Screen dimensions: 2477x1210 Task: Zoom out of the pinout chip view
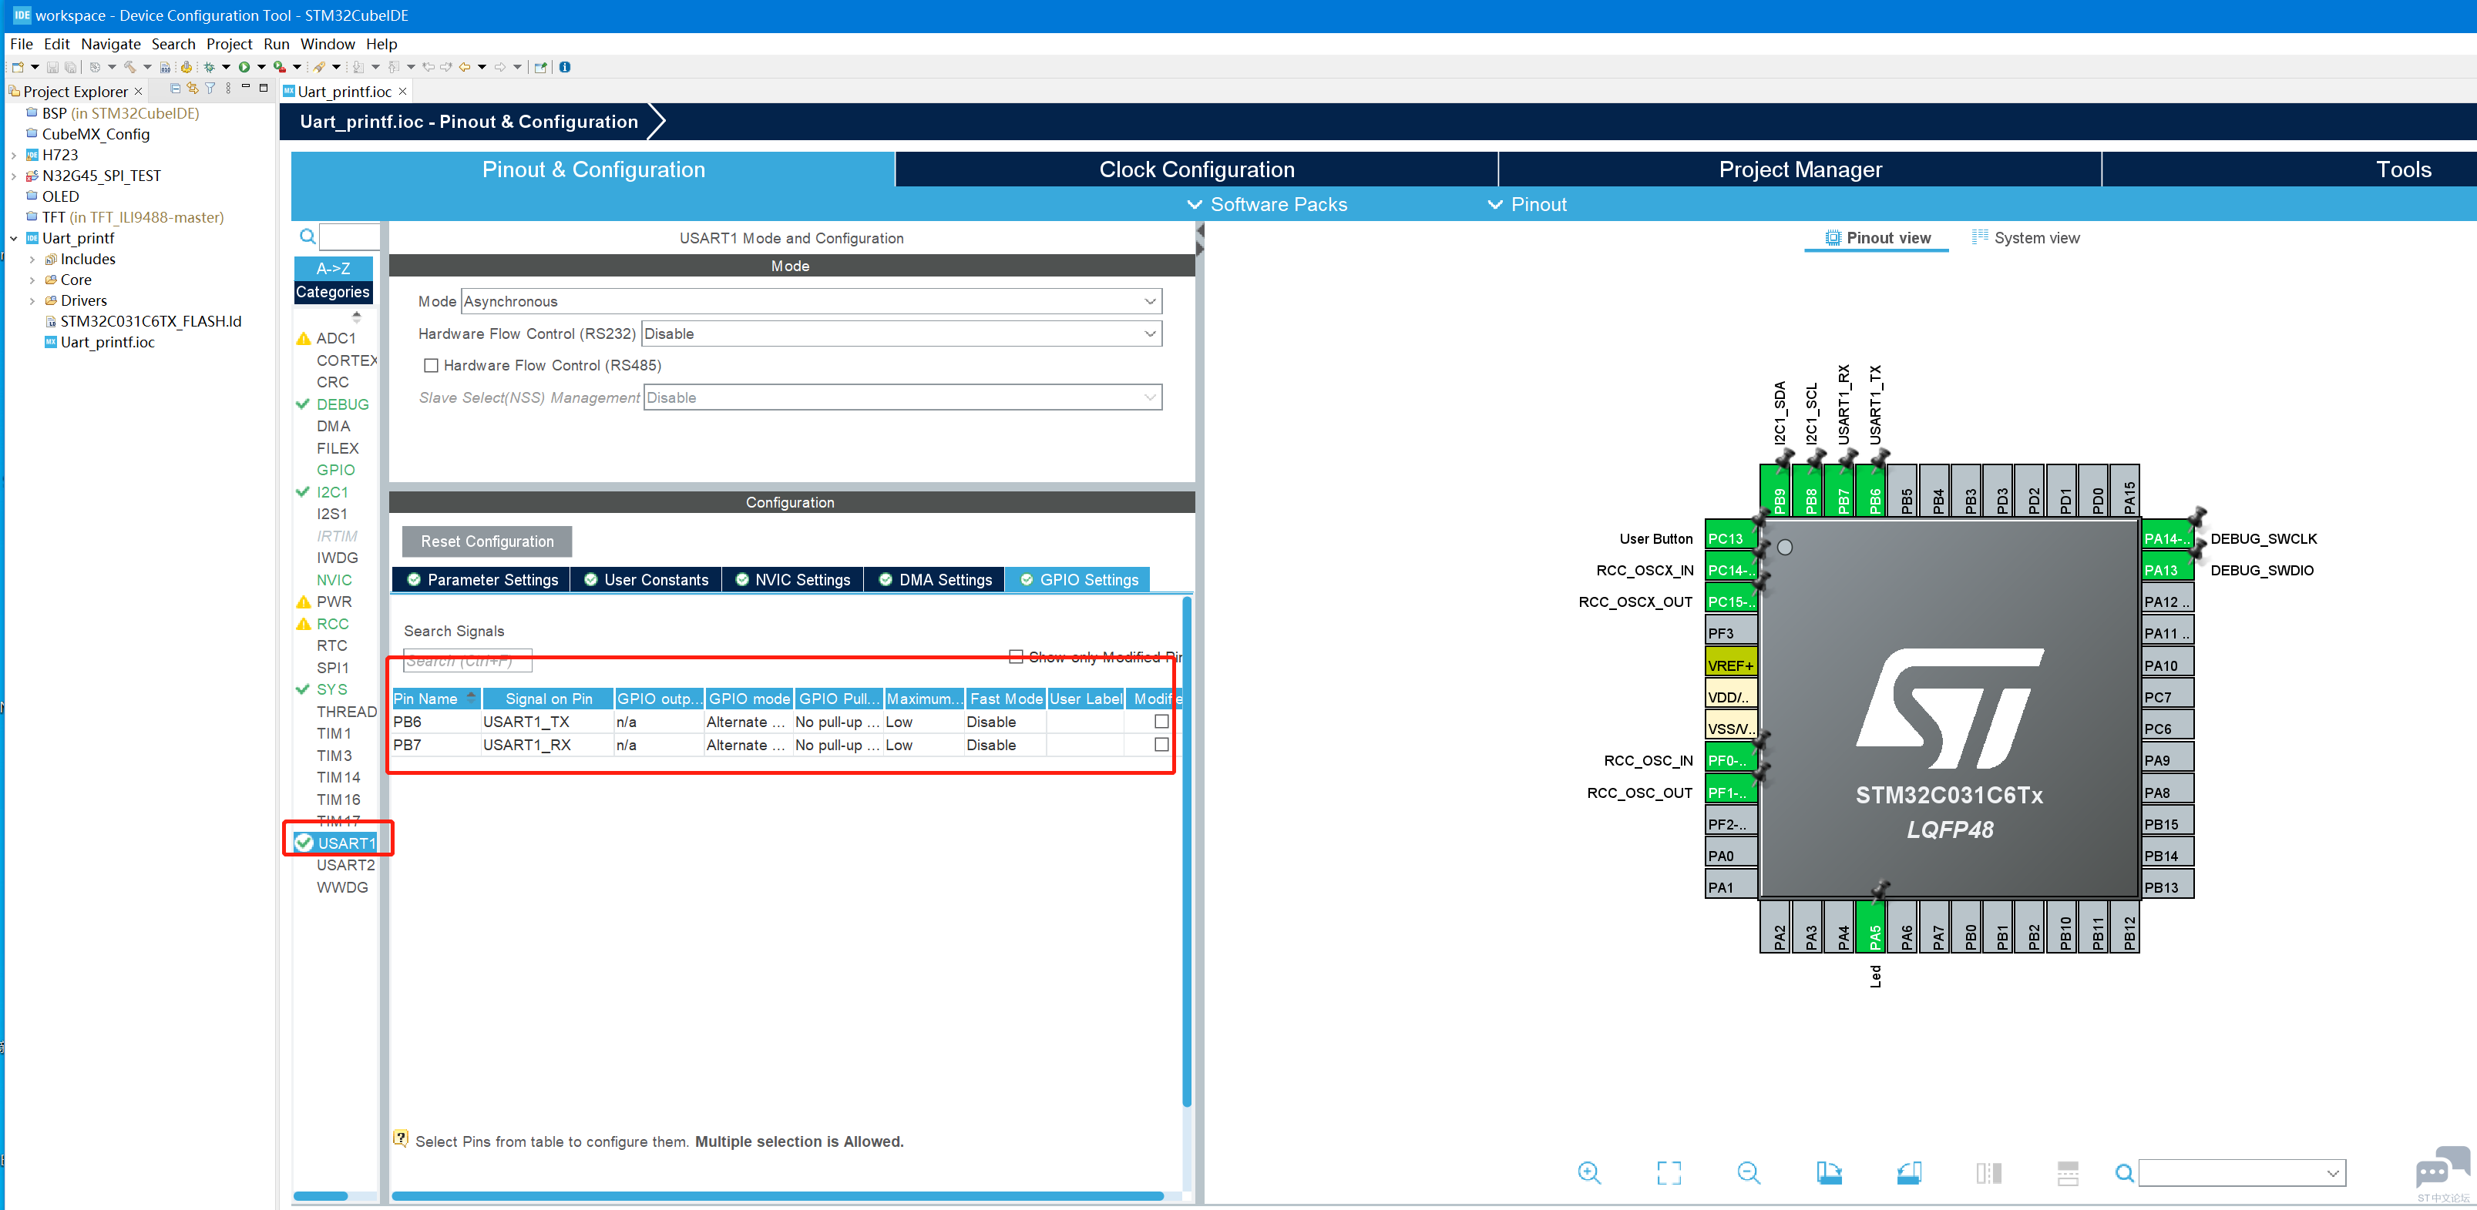pyautogui.click(x=1749, y=1172)
